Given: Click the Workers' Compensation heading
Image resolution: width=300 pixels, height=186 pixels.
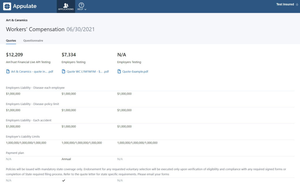Looking at the screenshot, I should point(35,29).
